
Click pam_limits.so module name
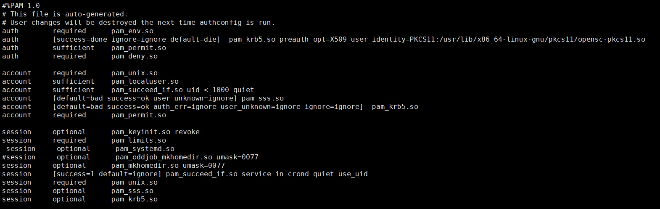tap(139, 140)
